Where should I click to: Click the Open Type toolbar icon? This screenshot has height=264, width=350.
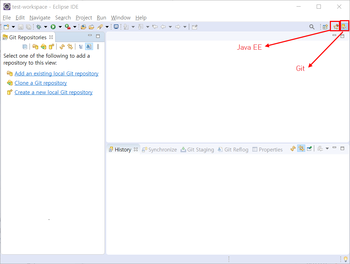(x=83, y=27)
